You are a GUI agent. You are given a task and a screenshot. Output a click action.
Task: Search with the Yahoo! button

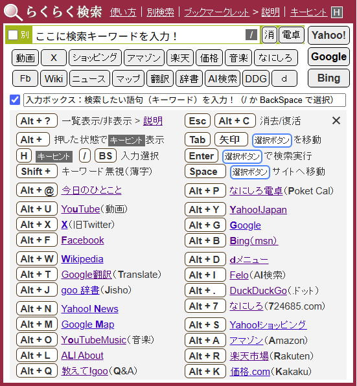point(328,35)
